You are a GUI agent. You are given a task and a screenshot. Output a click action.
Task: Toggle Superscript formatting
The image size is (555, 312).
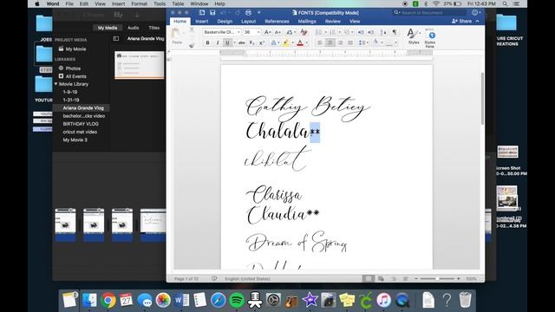pos(262,42)
